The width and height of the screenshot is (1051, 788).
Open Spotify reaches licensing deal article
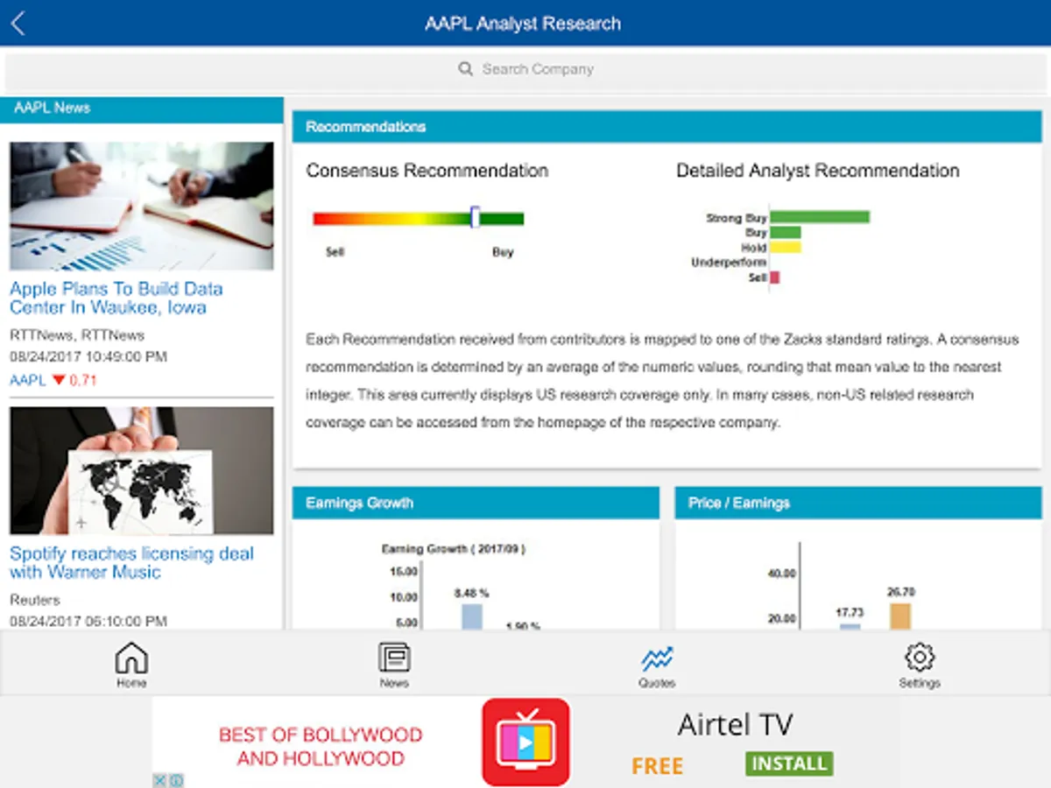click(x=131, y=563)
